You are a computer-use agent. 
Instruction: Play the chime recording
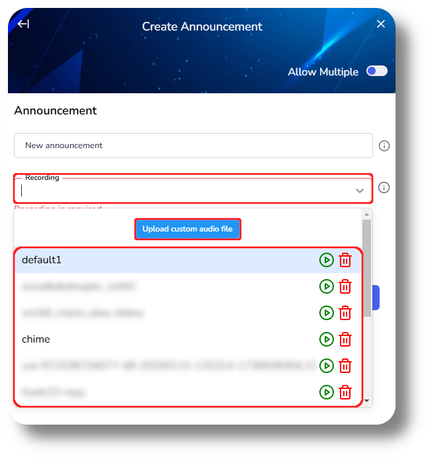(x=326, y=339)
